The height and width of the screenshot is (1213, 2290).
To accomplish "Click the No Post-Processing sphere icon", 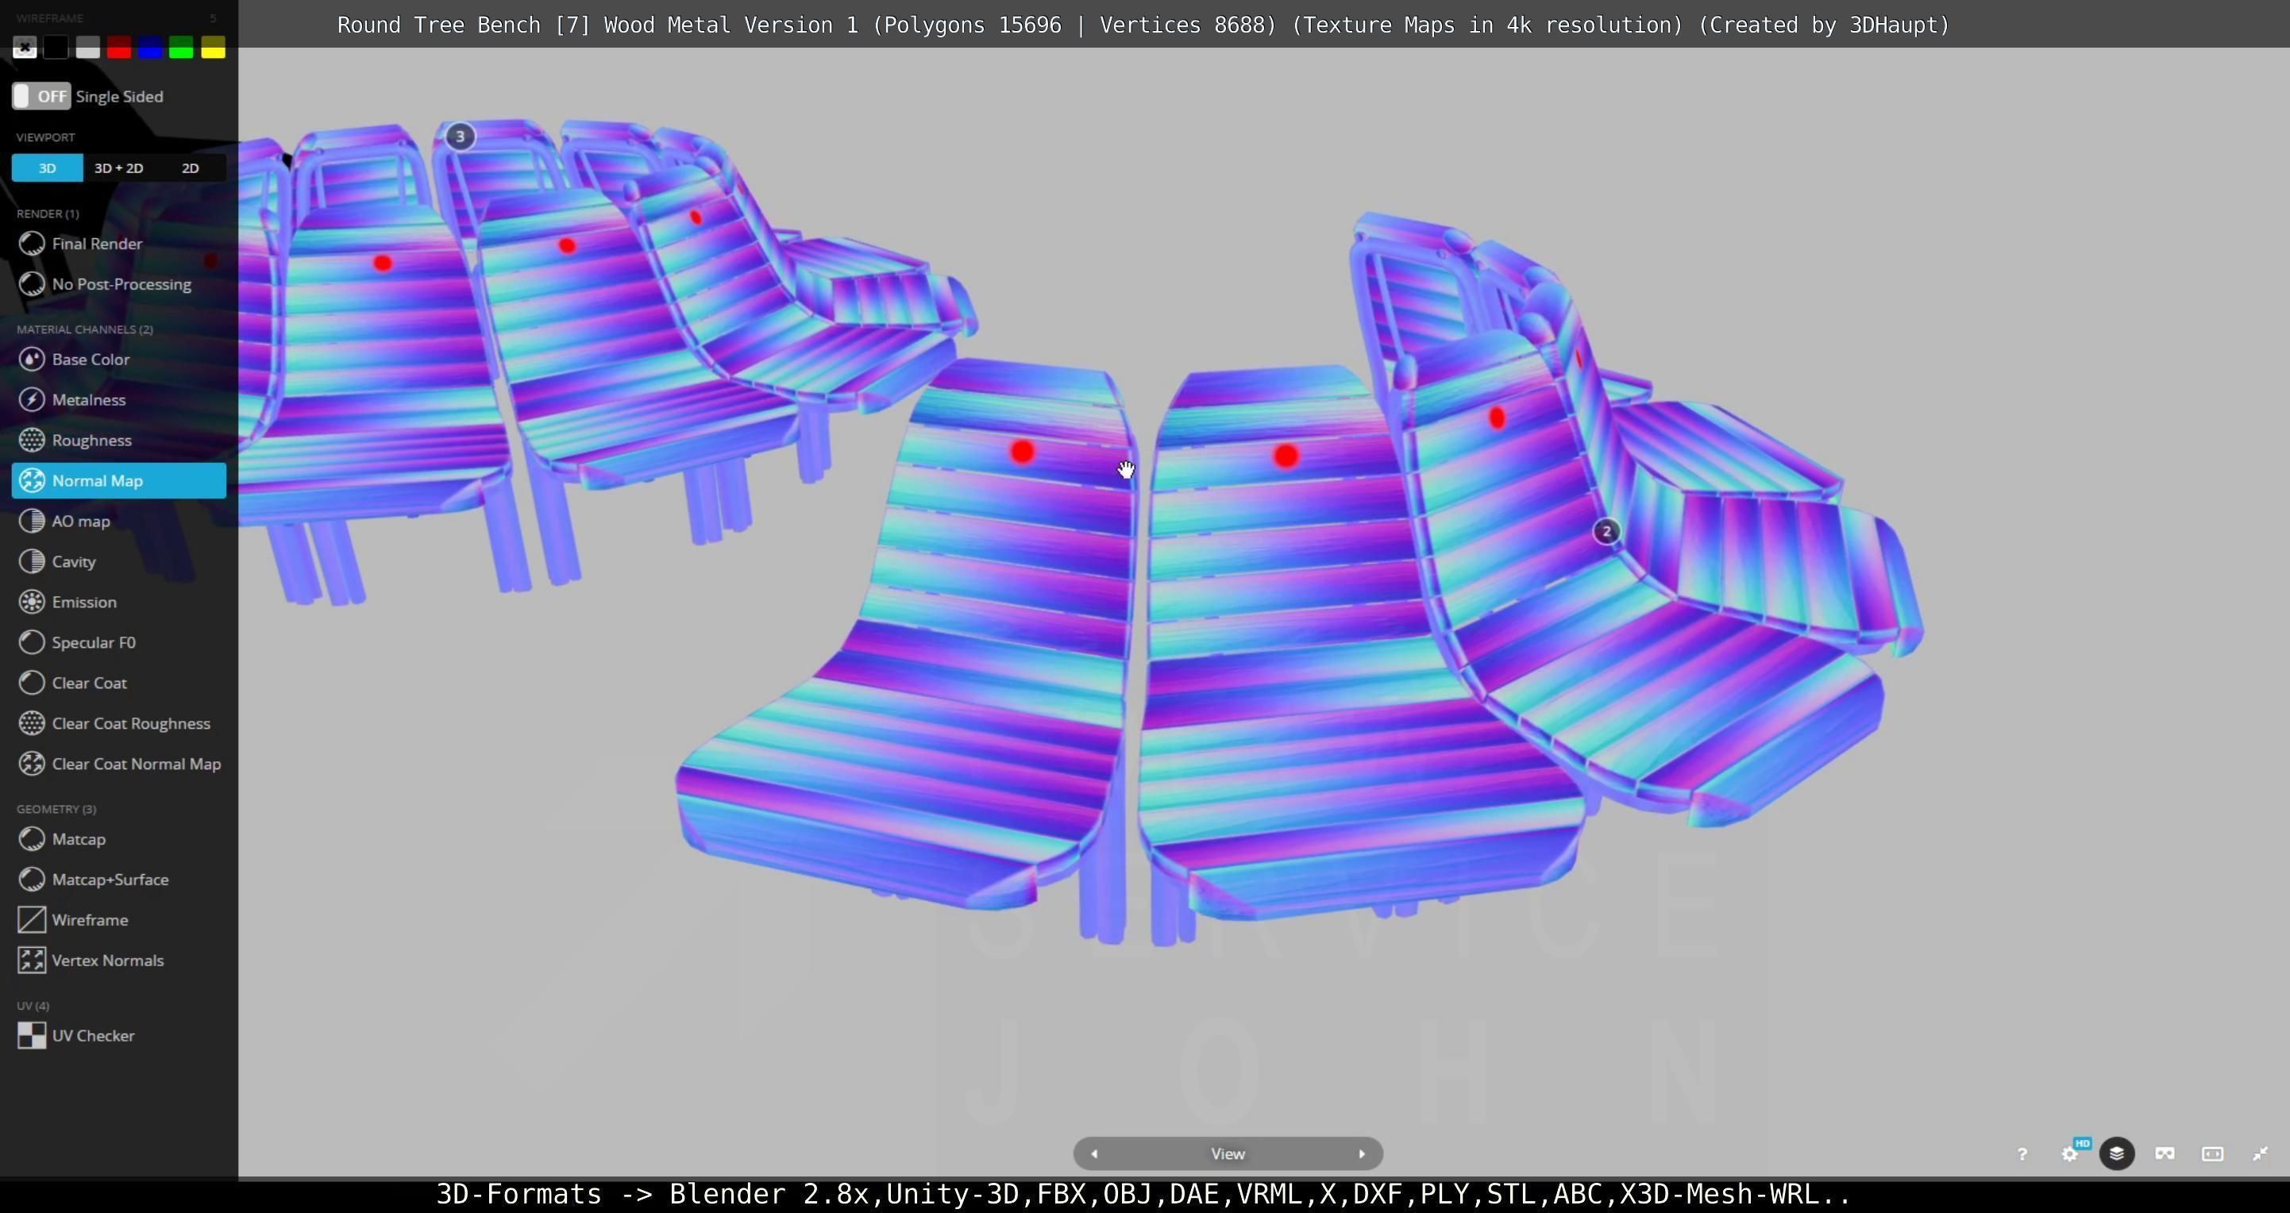I will [x=32, y=284].
